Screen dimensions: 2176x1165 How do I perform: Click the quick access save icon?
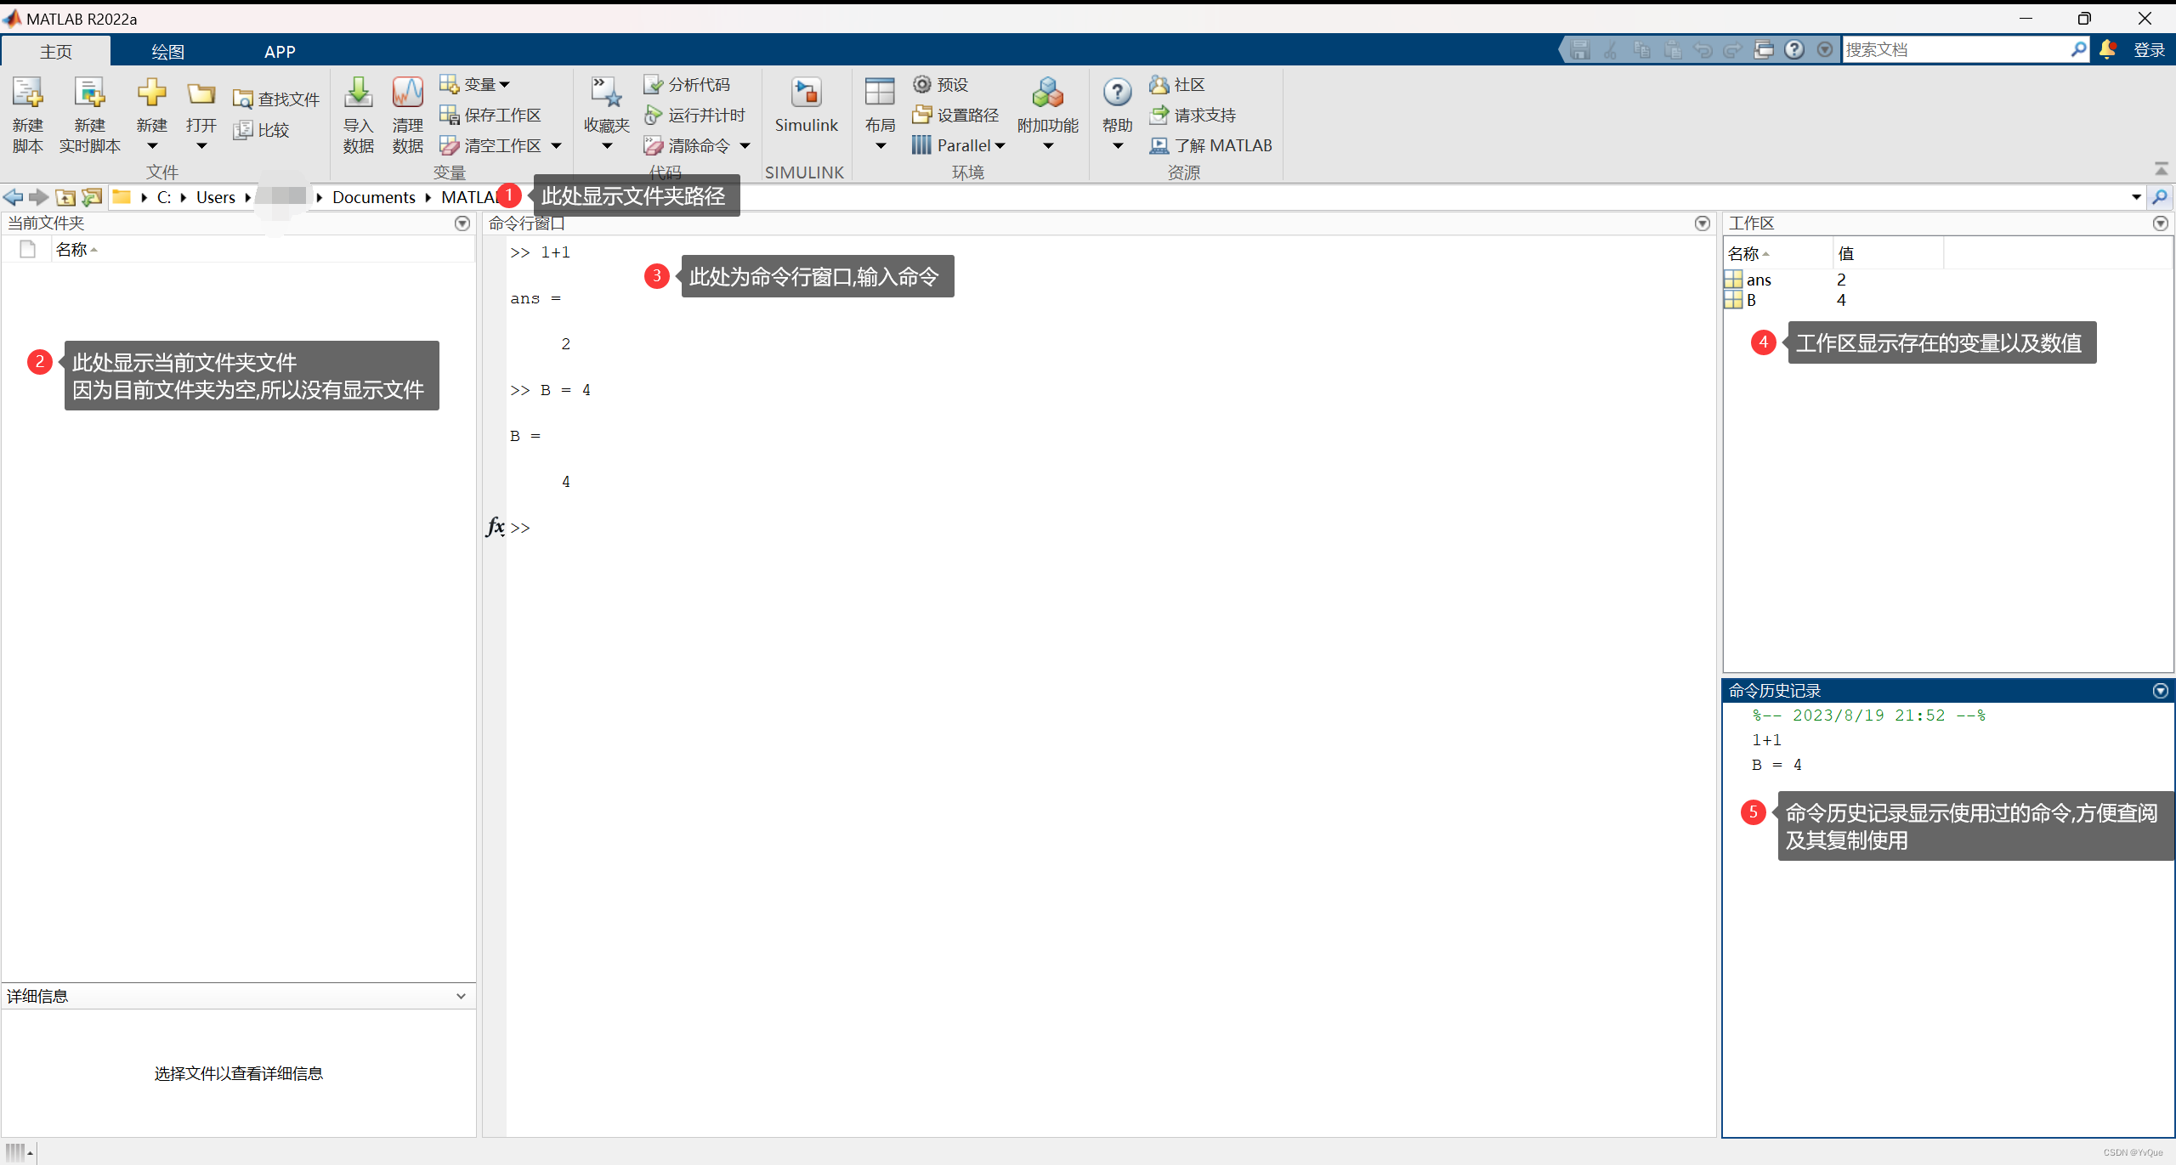[1580, 49]
